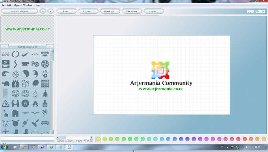Select the teacup on saucer icon
Screen dimensions: 268x152
pos(25,64)
